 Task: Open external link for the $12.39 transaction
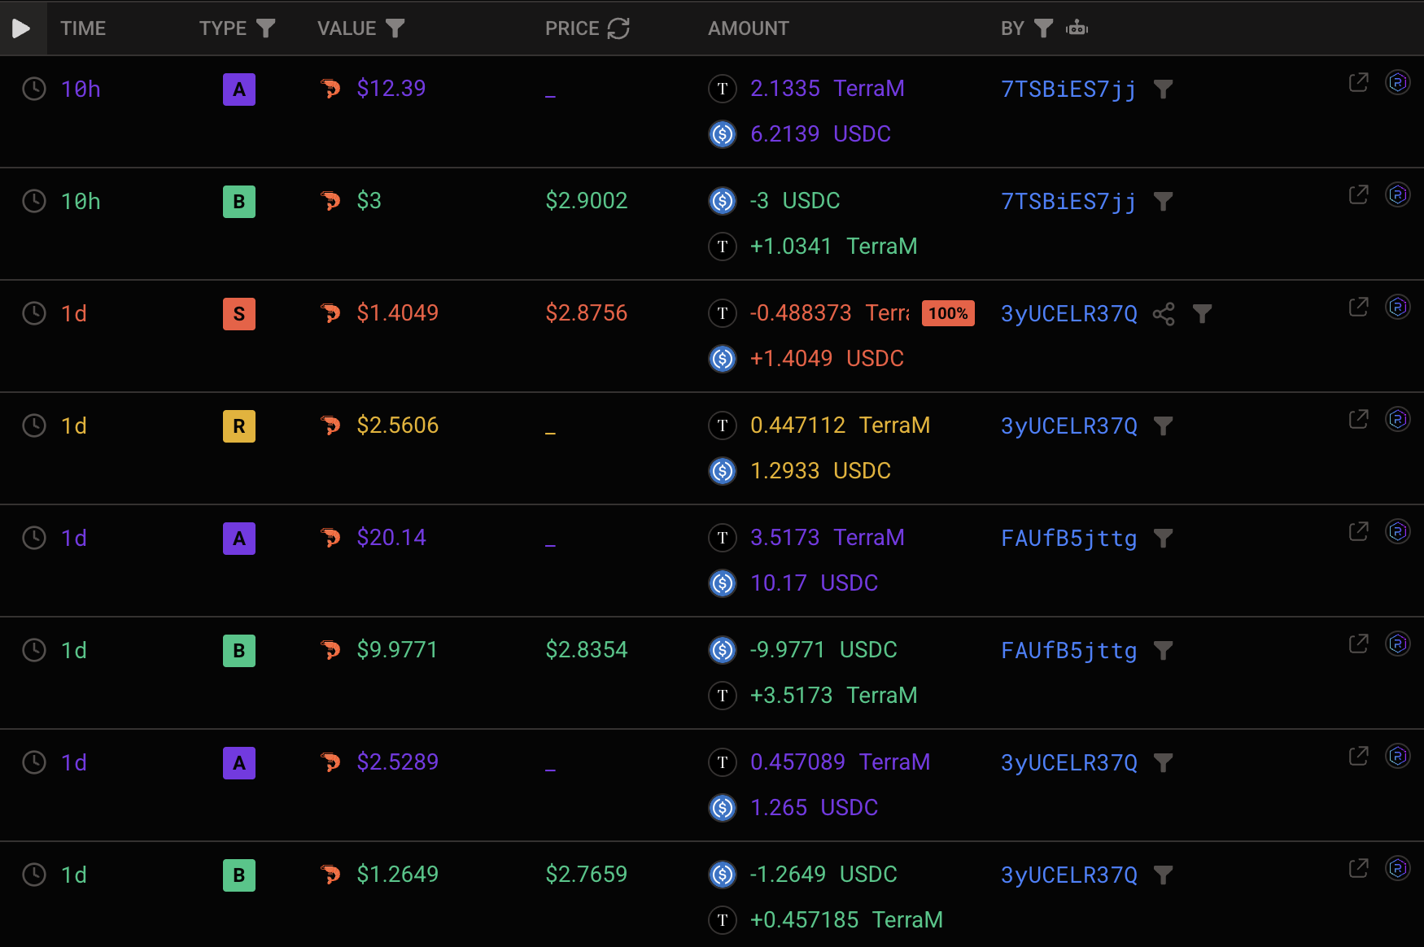1358,82
